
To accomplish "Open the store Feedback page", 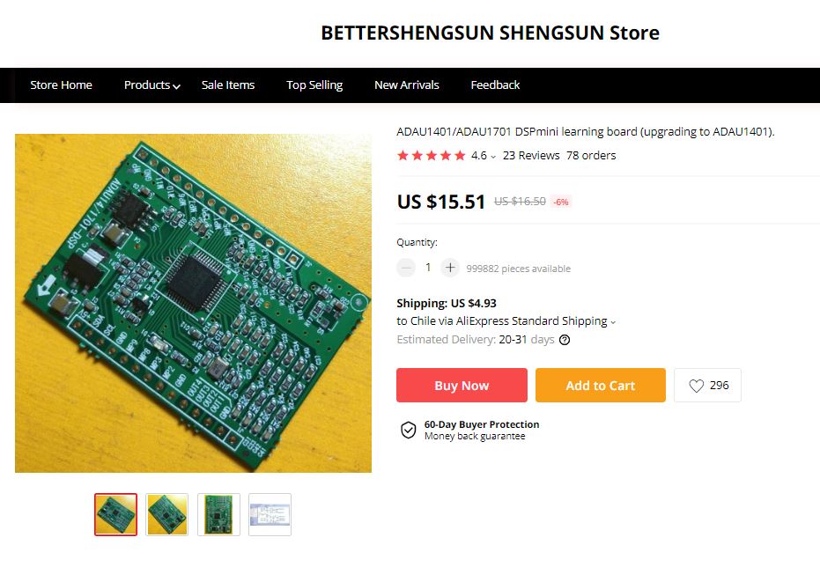I will click(495, 85).
